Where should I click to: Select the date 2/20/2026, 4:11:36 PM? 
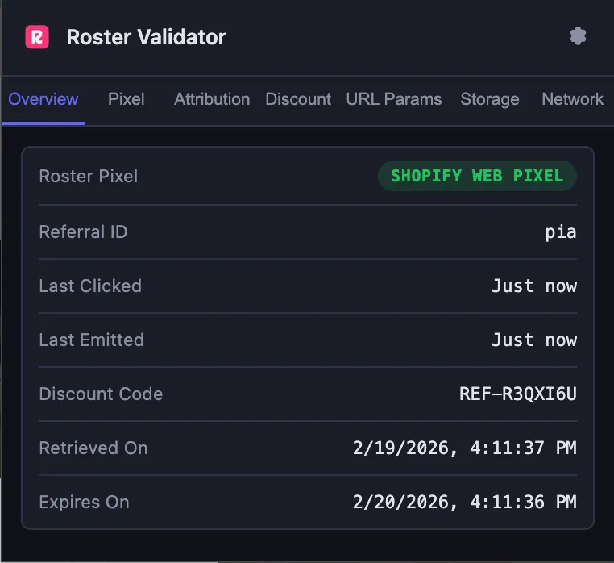464,503
